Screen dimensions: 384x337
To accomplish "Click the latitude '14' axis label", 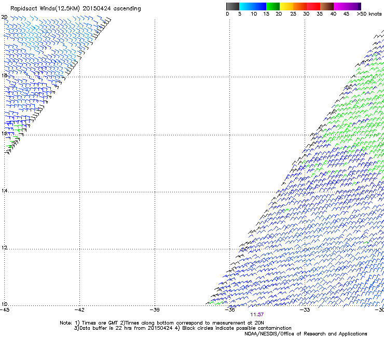I will pyautogui.click(x=4, y=191).
